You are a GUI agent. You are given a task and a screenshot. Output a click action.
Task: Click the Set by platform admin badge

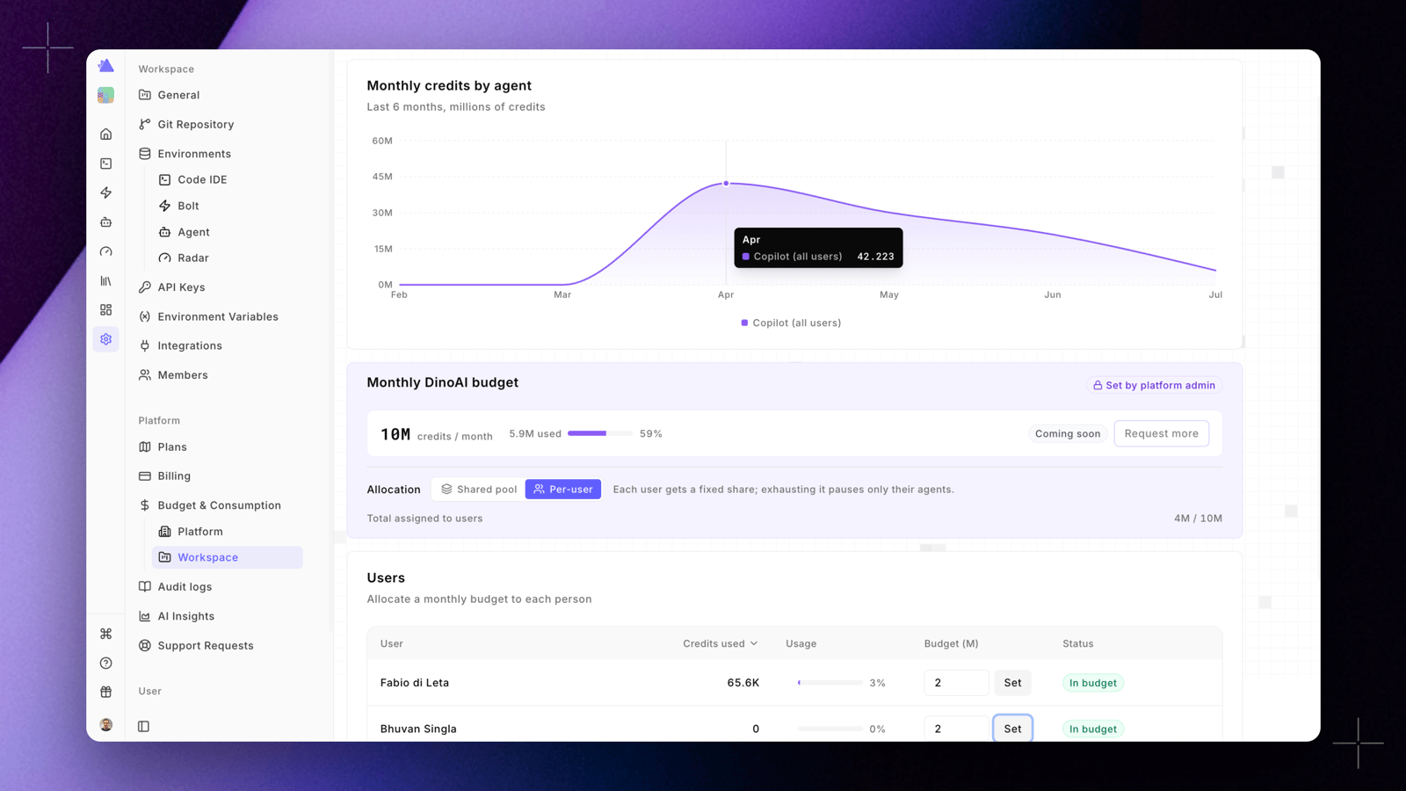coord(1154,385)
